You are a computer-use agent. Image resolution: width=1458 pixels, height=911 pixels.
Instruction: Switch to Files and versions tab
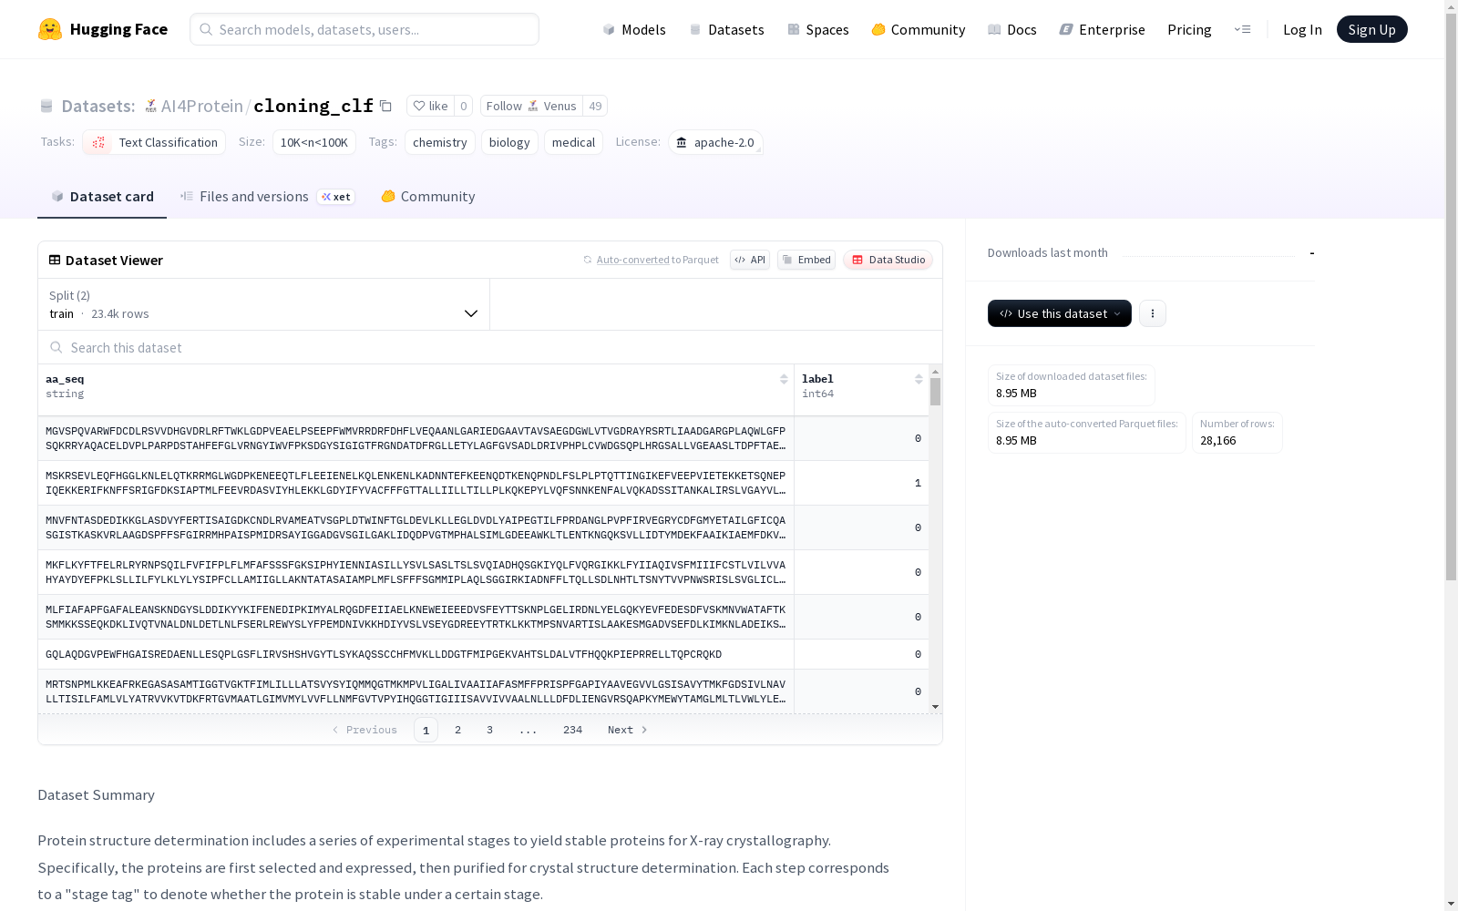267,197
